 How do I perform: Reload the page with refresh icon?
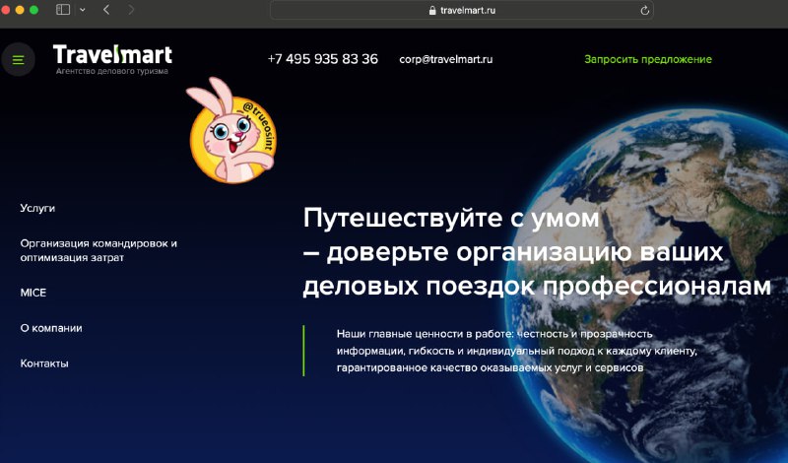click(x=645, y=10)
